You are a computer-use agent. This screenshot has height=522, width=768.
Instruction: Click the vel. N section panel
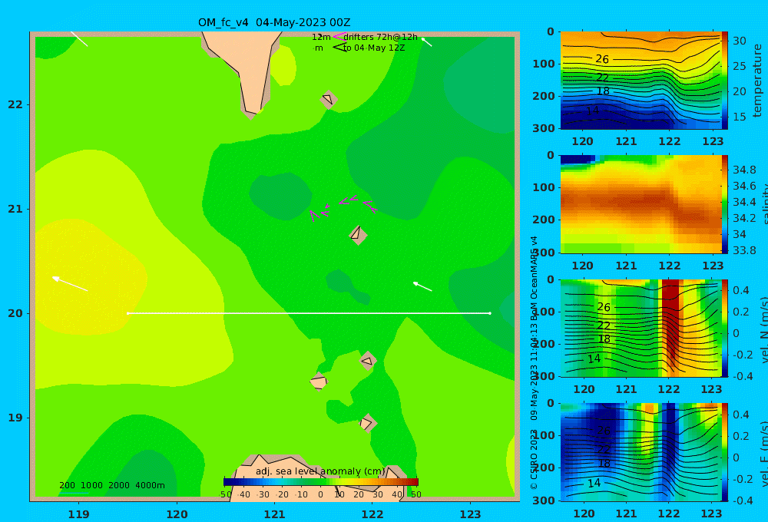pyautogui.click(x=641, y=328)
